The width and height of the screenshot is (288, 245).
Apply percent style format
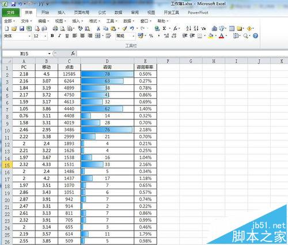151,36
